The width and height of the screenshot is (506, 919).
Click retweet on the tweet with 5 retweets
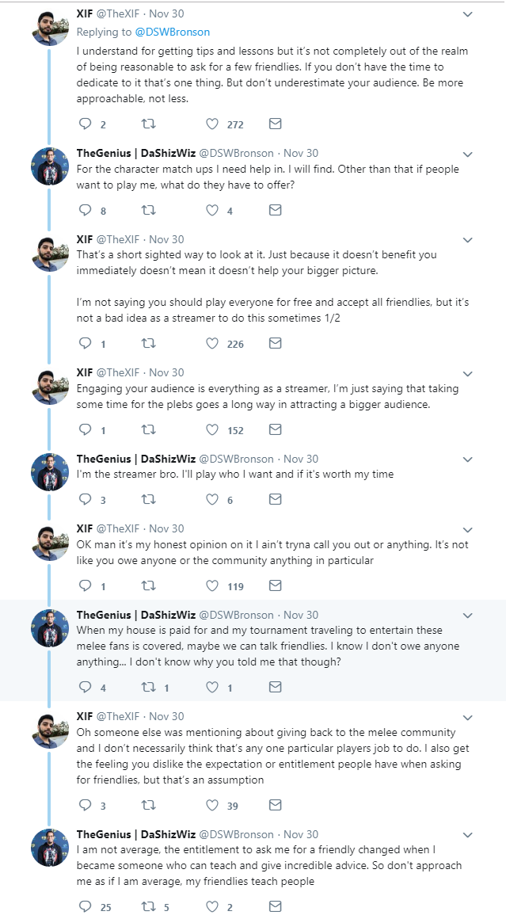tap(149, 906)
